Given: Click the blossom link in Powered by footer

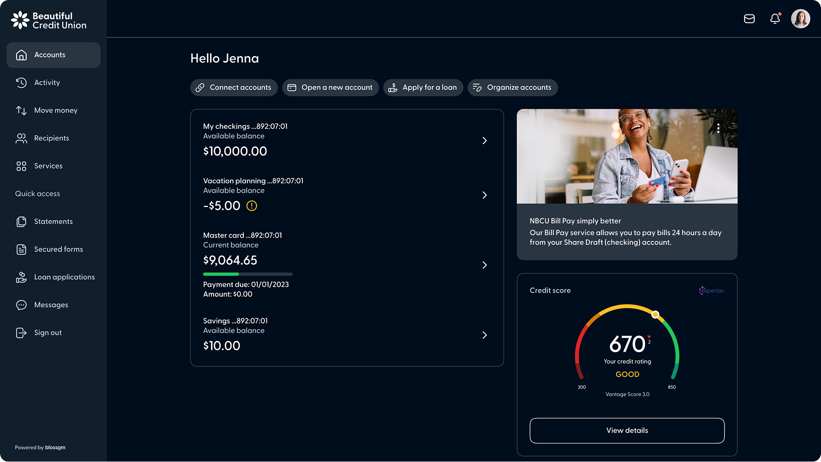Looking at the screenshot, I should 55,448.
